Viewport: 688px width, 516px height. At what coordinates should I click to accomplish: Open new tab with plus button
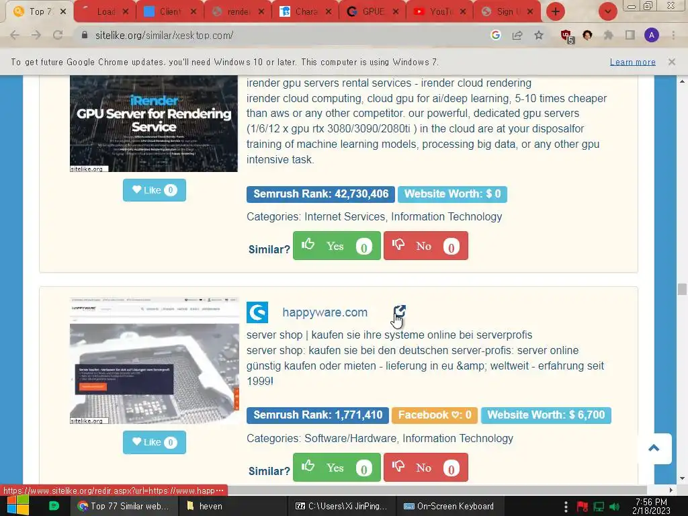coord(556,11)
